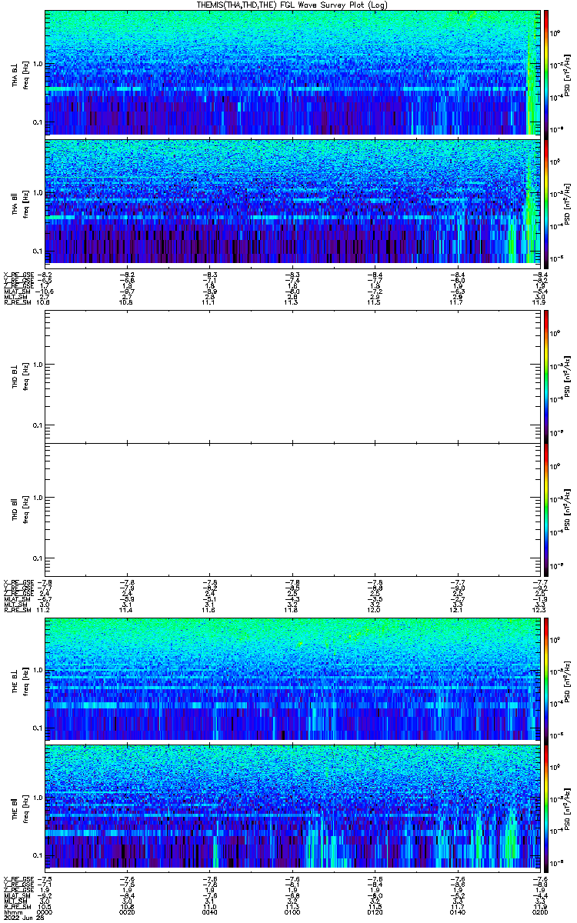Click the THD B-parallel PSD color bar

[x=547, y=509]
